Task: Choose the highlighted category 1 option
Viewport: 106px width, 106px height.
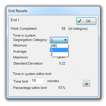Action: (x=59, y=50)
